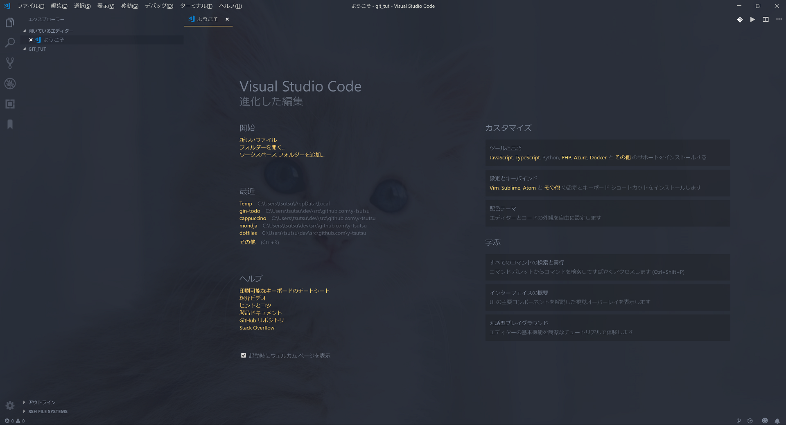
Task: Open the recent mondja folder
Action: click(248, 226)
